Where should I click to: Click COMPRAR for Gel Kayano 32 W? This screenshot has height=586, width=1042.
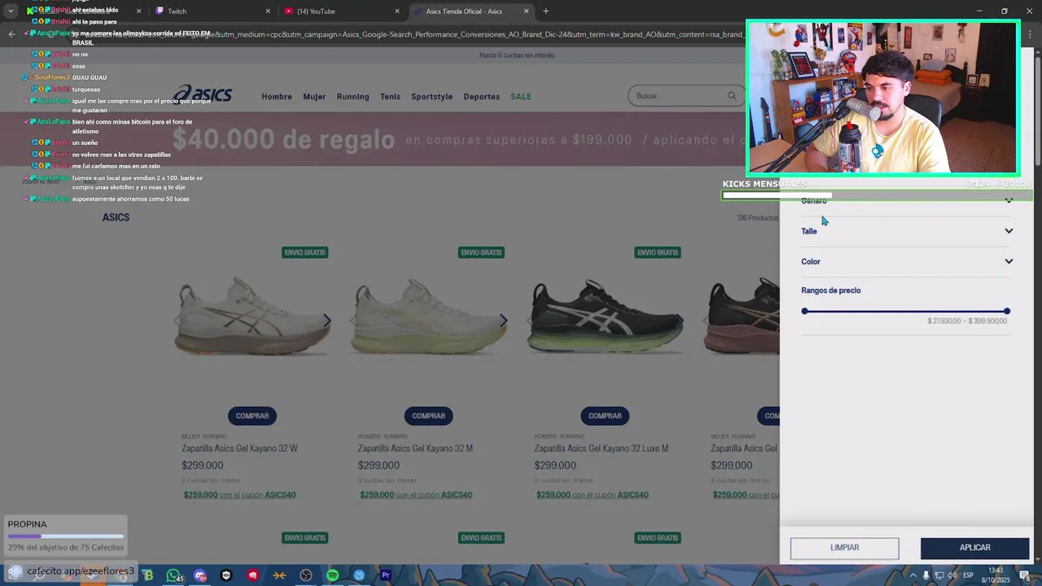coord(252,416)
